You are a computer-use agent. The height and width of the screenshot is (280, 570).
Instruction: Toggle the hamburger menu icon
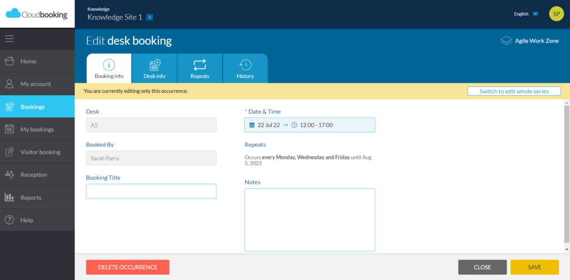pos(9,38)
